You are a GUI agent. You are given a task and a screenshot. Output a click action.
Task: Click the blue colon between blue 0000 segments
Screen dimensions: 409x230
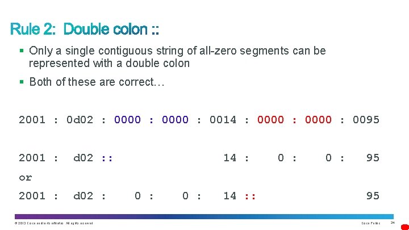[x=151, y=120]
